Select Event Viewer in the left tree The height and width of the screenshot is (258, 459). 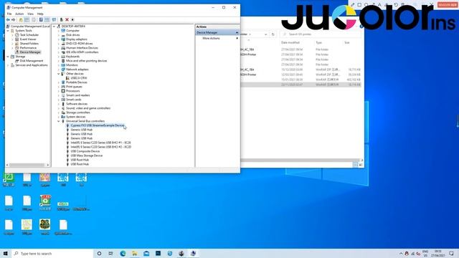click(x=28, y=39)
